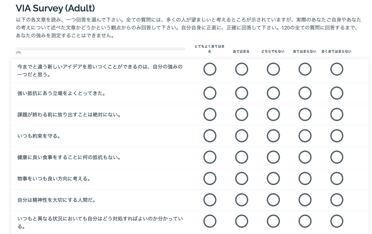
Task: Pick どちらでもない for いつもと異なる状況 question
Action: click(x=273, y=221)
